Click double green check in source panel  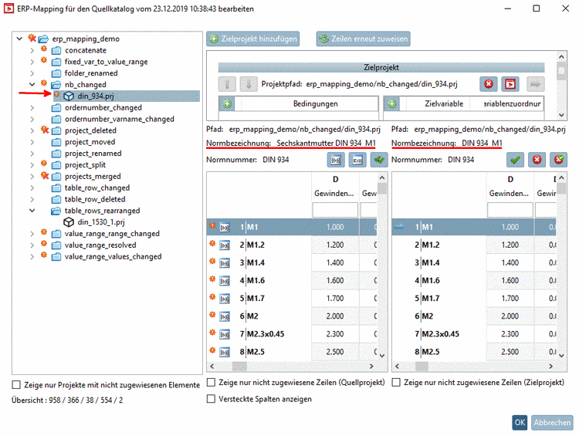[379, 160]
